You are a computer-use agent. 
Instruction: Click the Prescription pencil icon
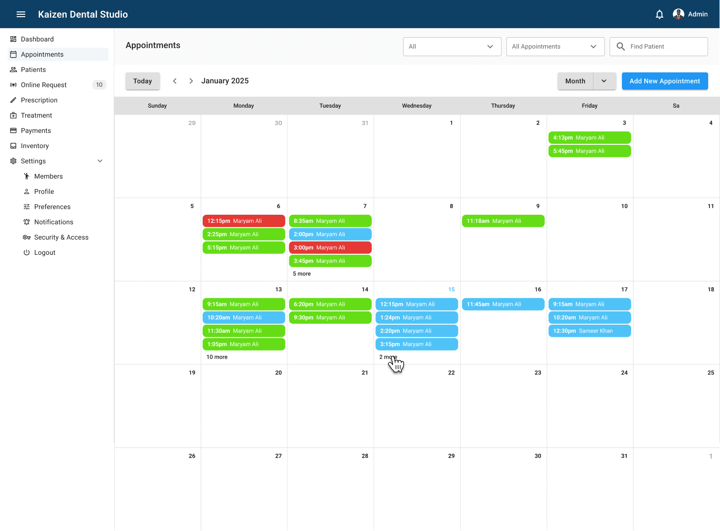point(13,100)
